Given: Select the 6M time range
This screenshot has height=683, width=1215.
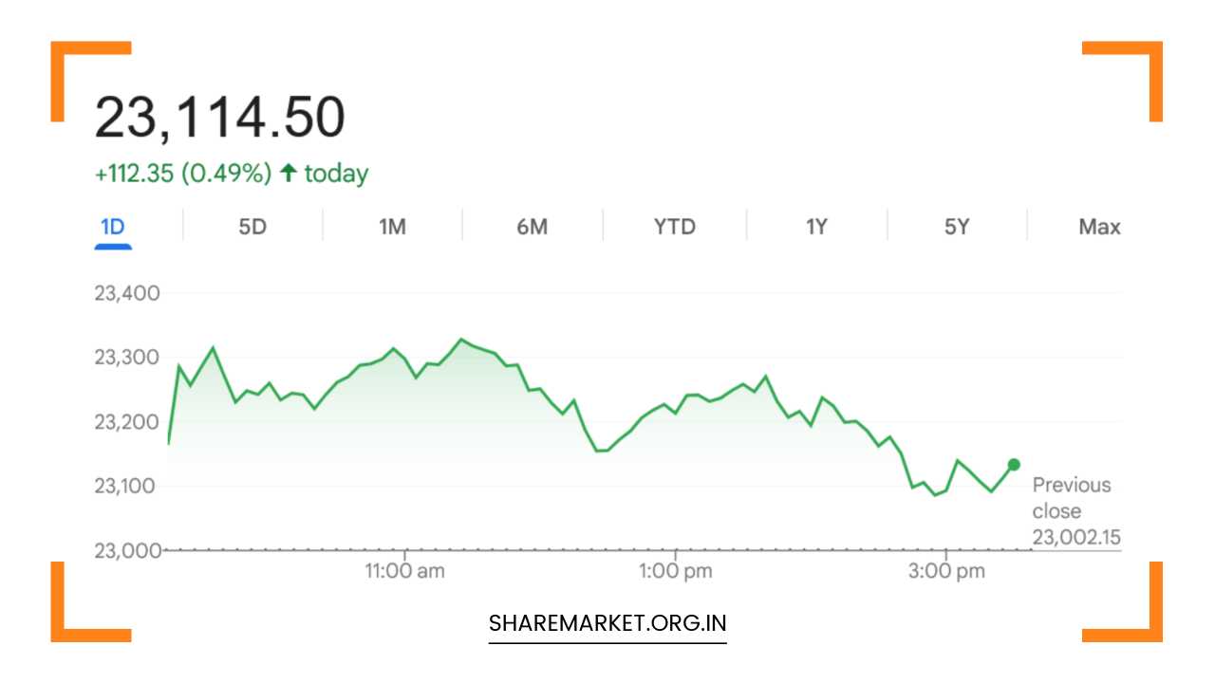Looking at the screenshot, I should (x=533, y=226).
